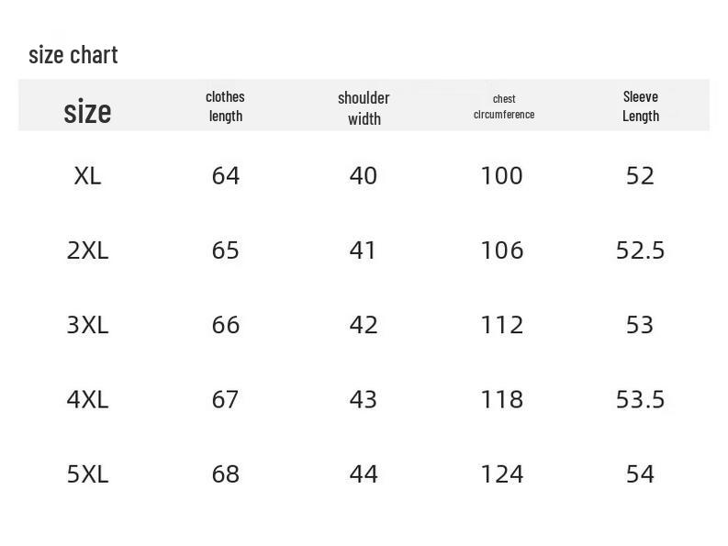Screen dimensions: 728x546
Task: Click sleeve length value 53.5
Action: pos(640,399)
